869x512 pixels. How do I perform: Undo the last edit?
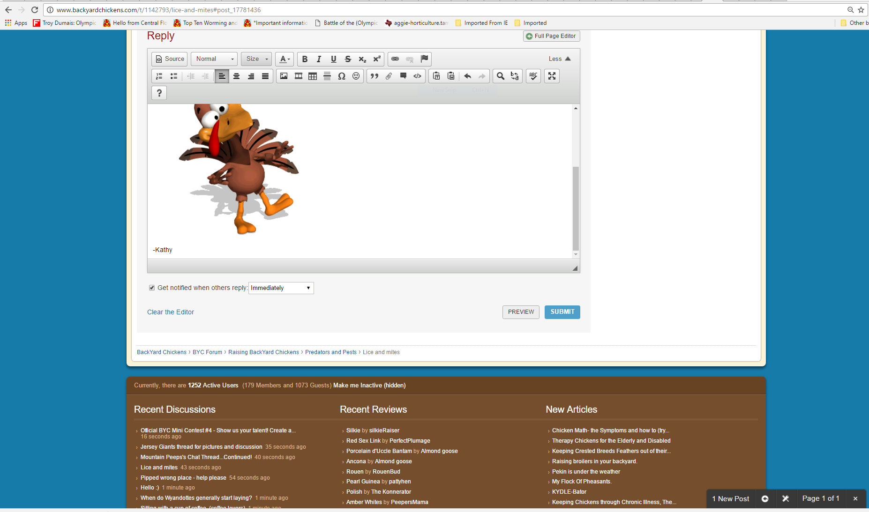pos(467,76)
